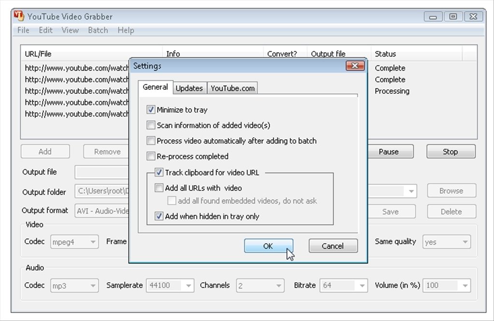Click the Save button
Viewport: 494px width, 321px height.
click(x=391, y=212)
